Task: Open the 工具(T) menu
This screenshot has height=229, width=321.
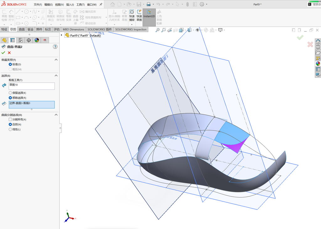Action: [x=81, y=4]
